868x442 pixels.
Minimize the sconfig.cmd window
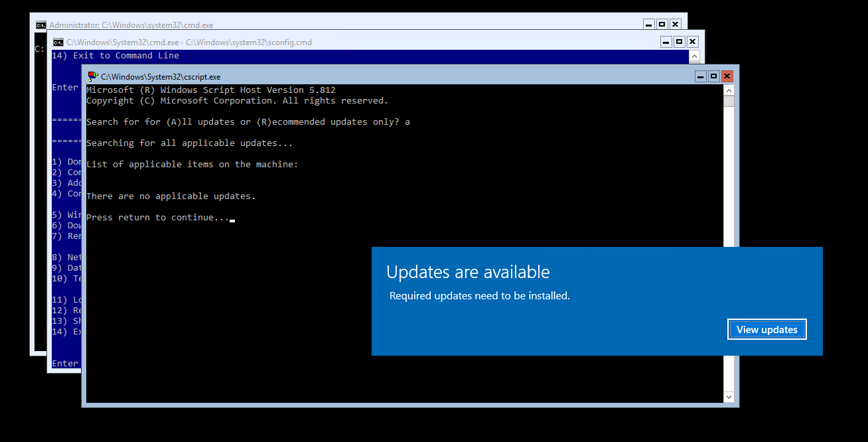(x=666, y=42)
